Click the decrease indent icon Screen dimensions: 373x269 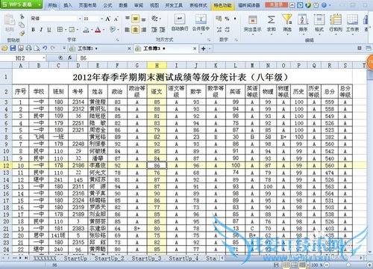coord(154,30)
